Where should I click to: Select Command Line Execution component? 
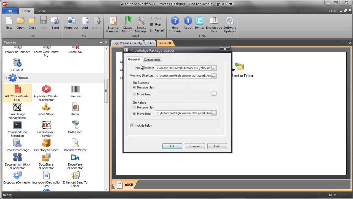tap(17, 129)
